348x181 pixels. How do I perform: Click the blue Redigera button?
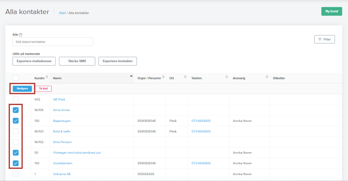coord(22,89)
